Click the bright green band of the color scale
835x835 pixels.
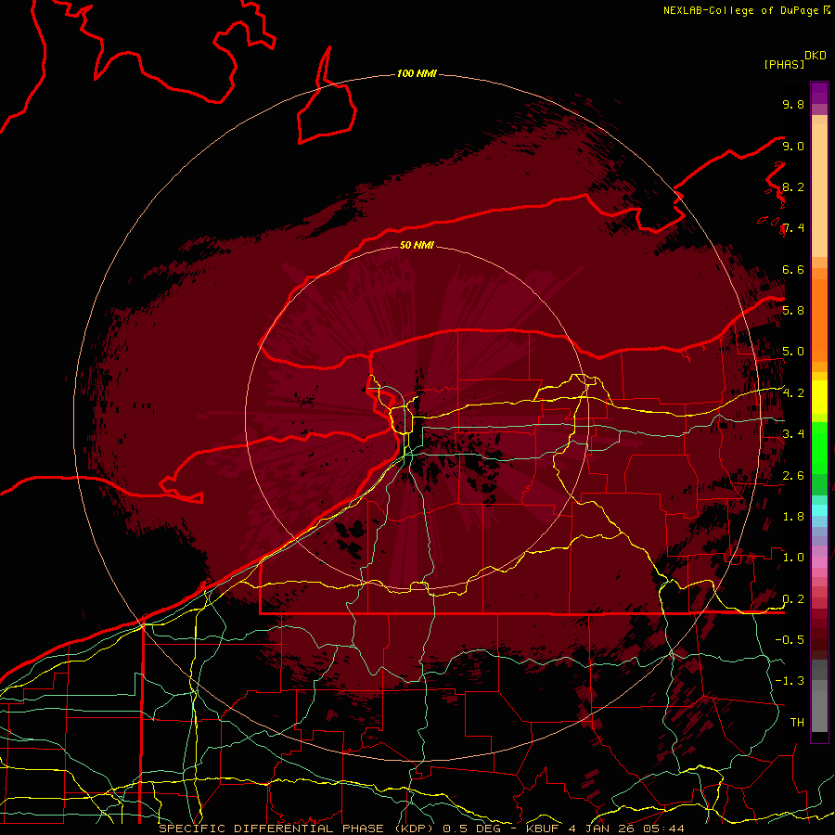(819, 450)
